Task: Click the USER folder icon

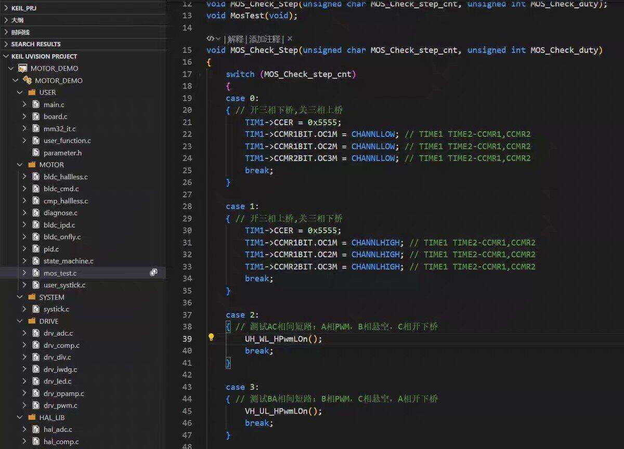Action: coord(32,93)
